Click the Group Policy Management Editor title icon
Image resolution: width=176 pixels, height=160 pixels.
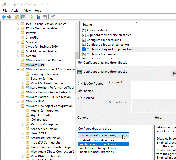coord(4,4)
